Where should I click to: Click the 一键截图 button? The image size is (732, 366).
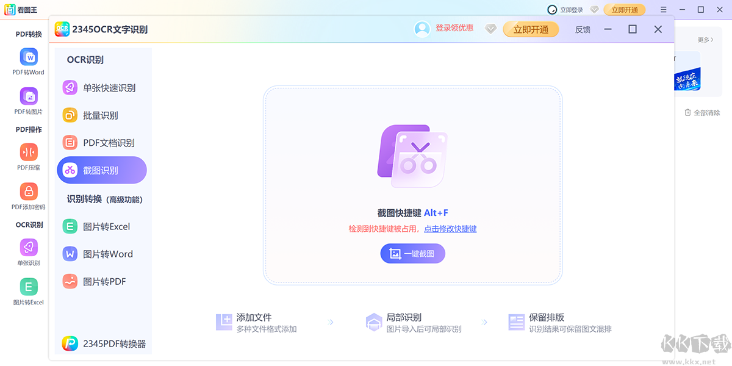[413, 254]
